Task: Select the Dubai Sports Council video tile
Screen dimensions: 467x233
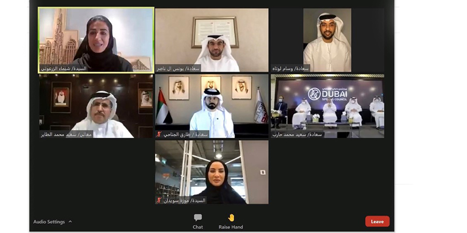Action: (x=327, y=106)
